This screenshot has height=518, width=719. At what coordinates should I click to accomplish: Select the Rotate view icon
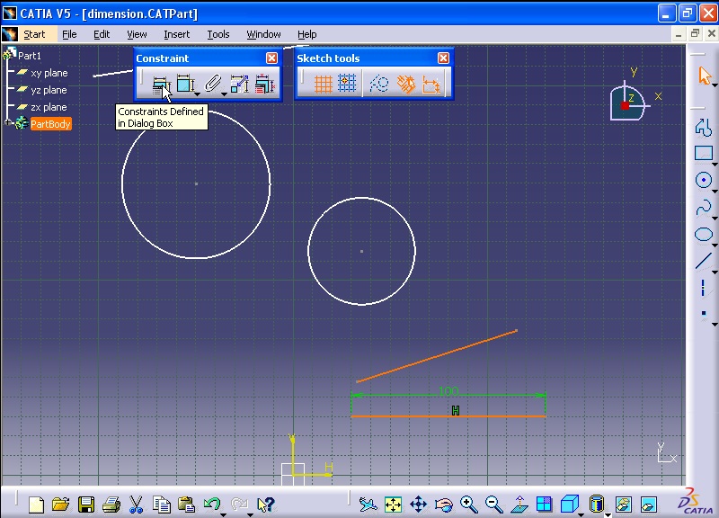tap(443, 505)
